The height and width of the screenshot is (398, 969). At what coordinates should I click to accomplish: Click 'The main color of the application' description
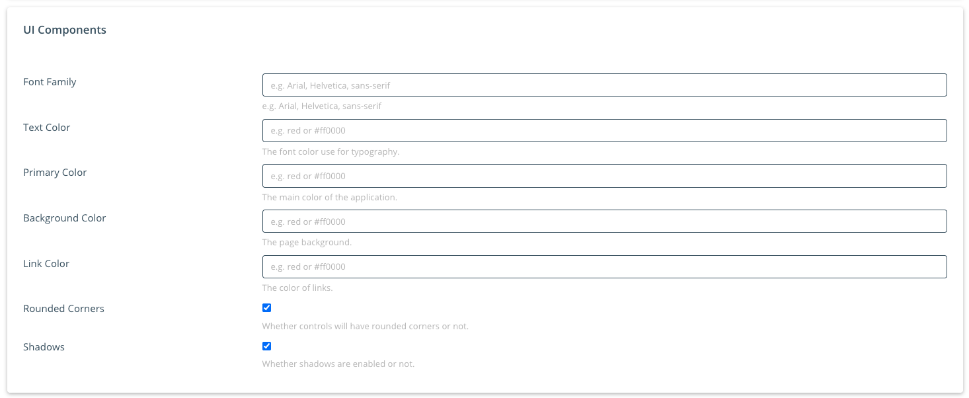pos(329,197)
